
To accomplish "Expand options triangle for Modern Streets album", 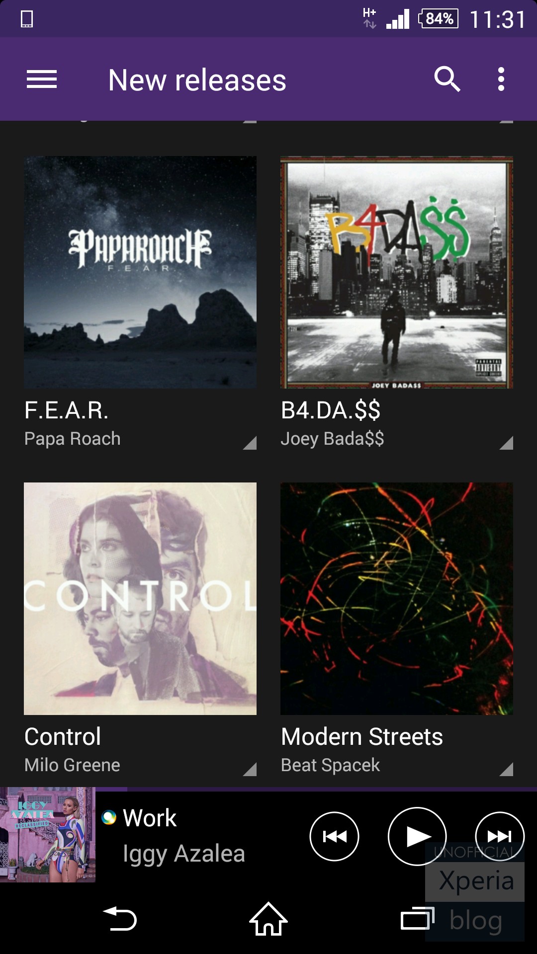I will [x=506, y=769].
